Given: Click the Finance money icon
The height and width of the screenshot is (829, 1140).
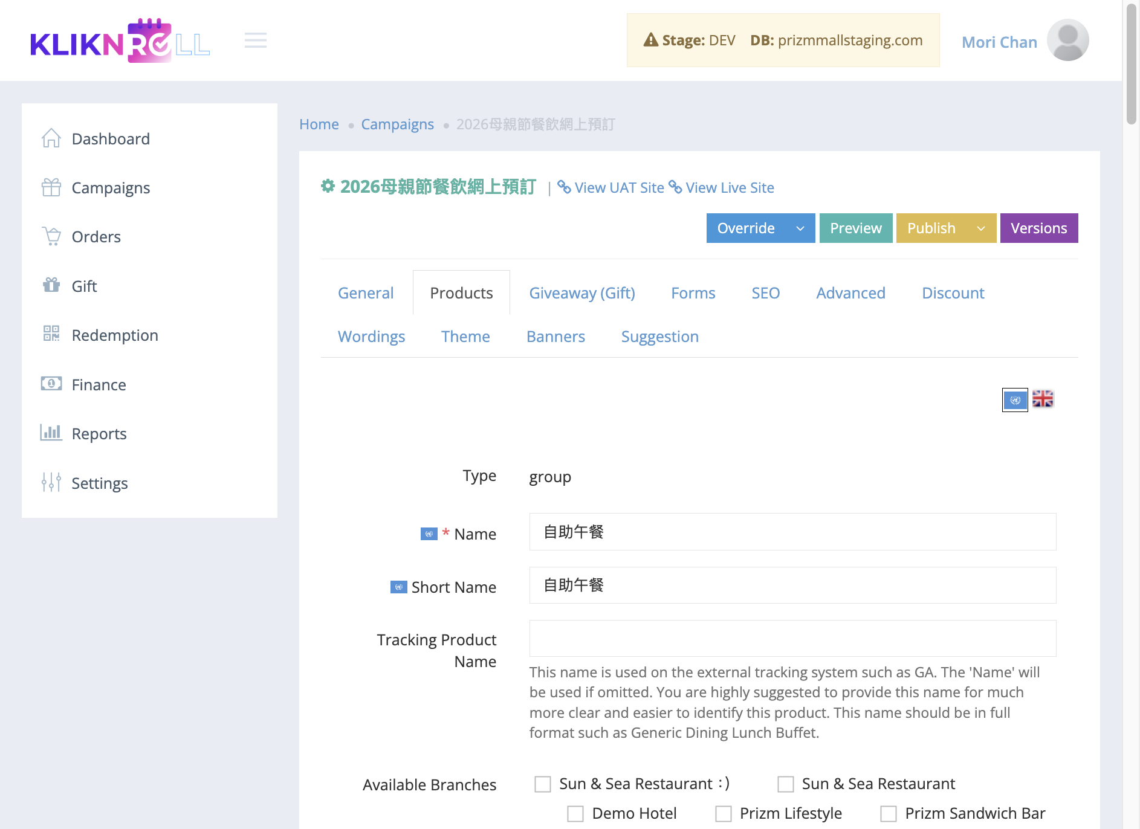Looking at the screenshot, I should pyautogui.click(x=51, y=384).
